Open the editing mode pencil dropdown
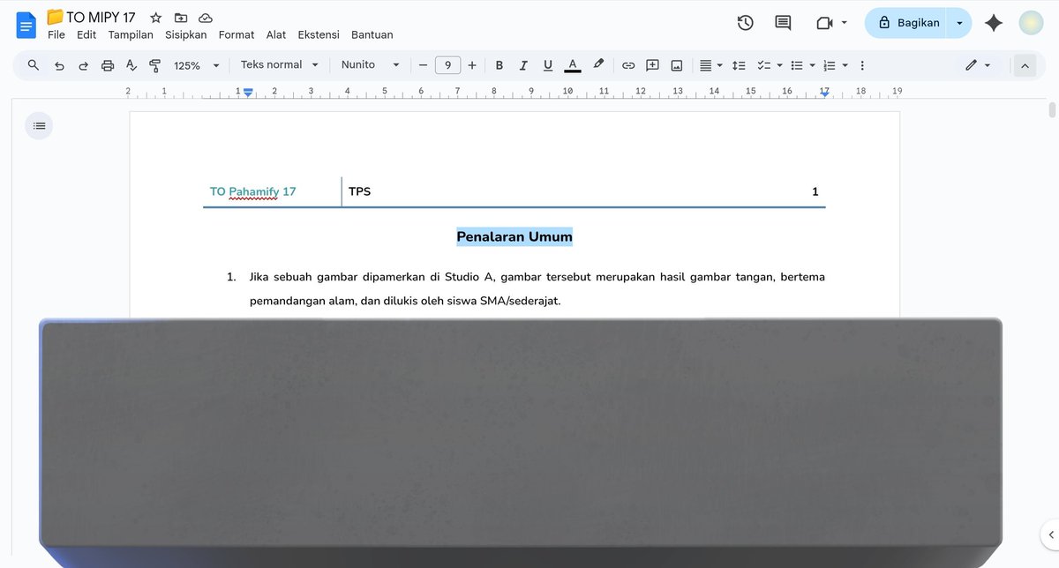This screenshot has height=568, width=1059. point(978,65)
